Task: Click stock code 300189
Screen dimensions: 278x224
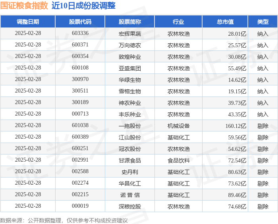Action: click(80, 102)
